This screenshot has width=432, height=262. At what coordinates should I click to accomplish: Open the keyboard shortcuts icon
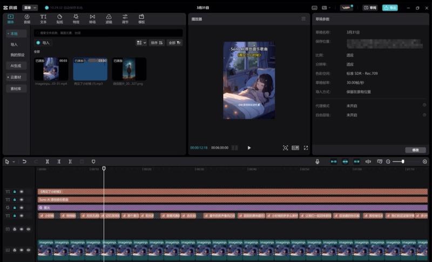pyautogui.click(x=314, y=8)
